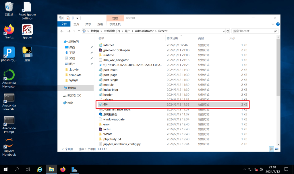The height and width of the screenshot is (174, 294).
Task: Open the 文件 menu tab
Action: (x=64, y=24)
